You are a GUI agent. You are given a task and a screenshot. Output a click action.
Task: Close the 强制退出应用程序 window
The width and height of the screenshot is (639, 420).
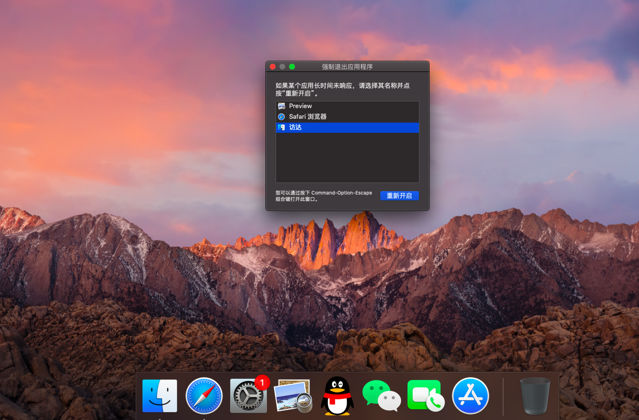point(273,67)
